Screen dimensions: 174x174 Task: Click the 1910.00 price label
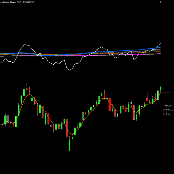click(167, 106)
